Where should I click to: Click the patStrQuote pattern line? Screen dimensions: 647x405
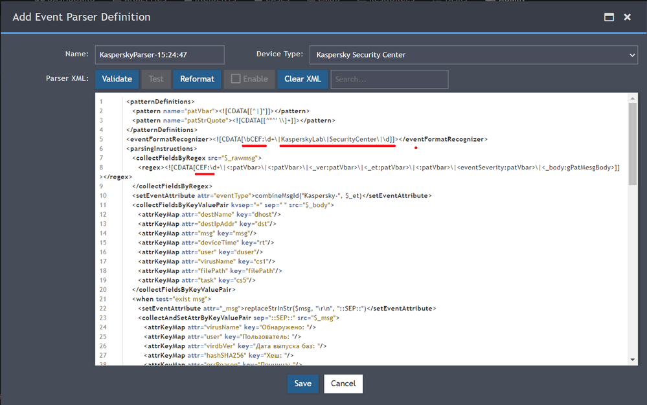click(234, 120)
